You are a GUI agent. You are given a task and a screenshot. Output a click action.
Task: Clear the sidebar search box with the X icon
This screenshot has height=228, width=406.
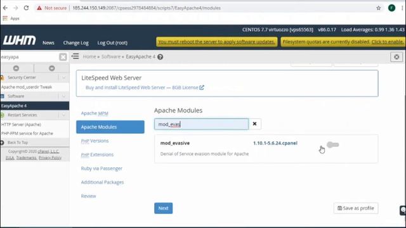63,57
